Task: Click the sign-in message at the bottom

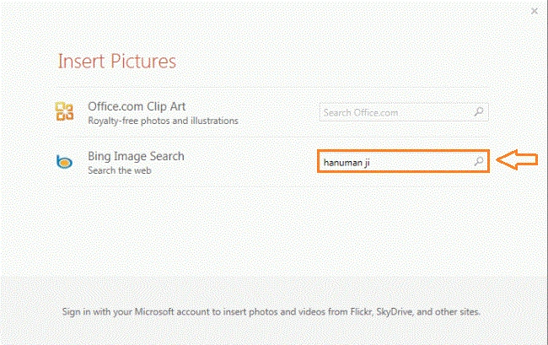Action: pos(271,311)
